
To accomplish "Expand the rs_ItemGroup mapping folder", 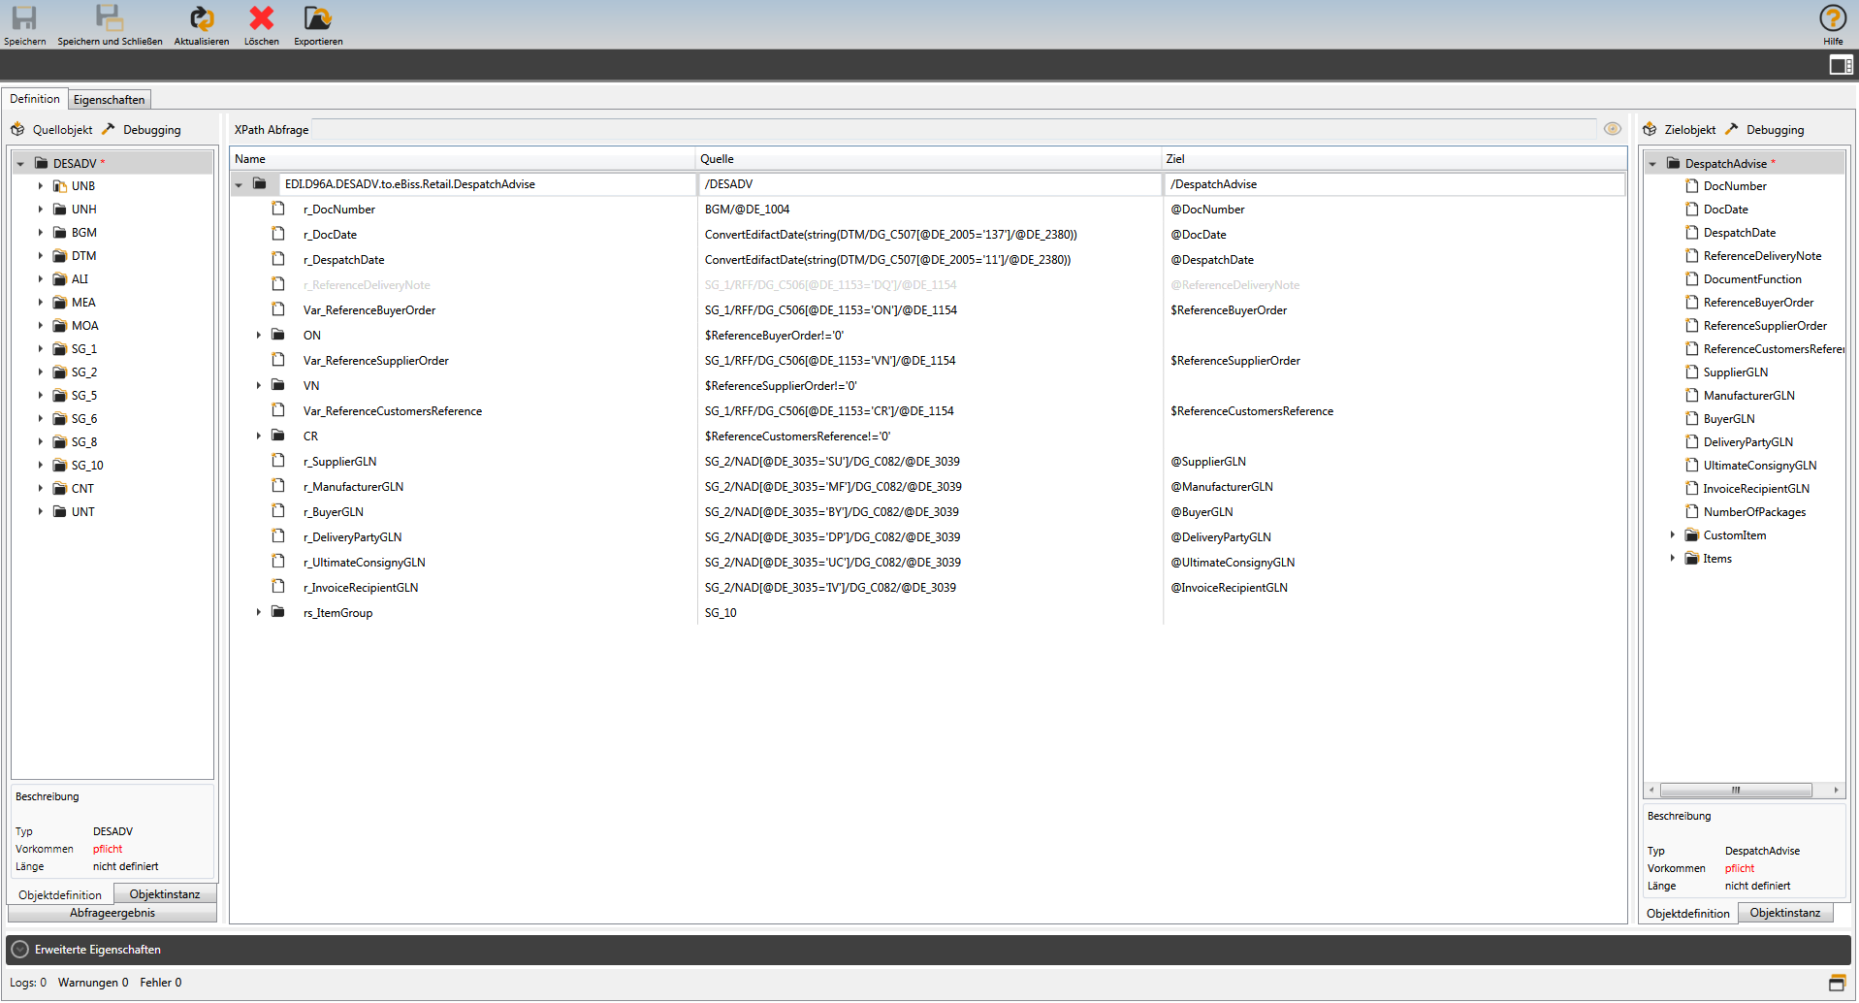I will point(259,613).
